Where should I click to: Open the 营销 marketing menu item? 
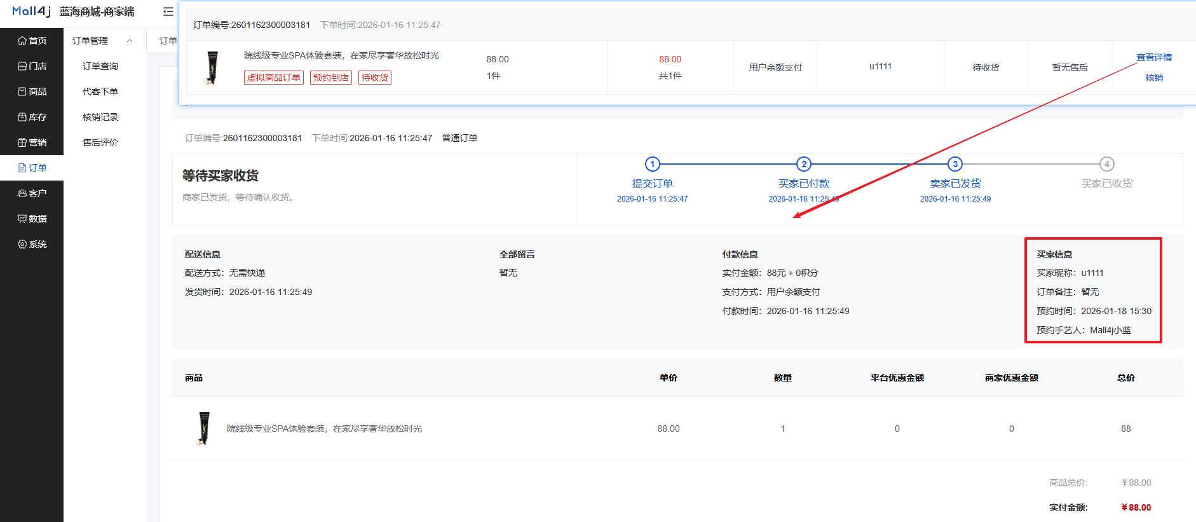click(32, 142)
